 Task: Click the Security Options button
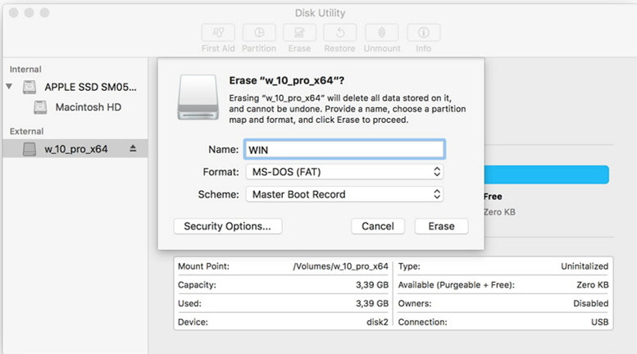228,226
